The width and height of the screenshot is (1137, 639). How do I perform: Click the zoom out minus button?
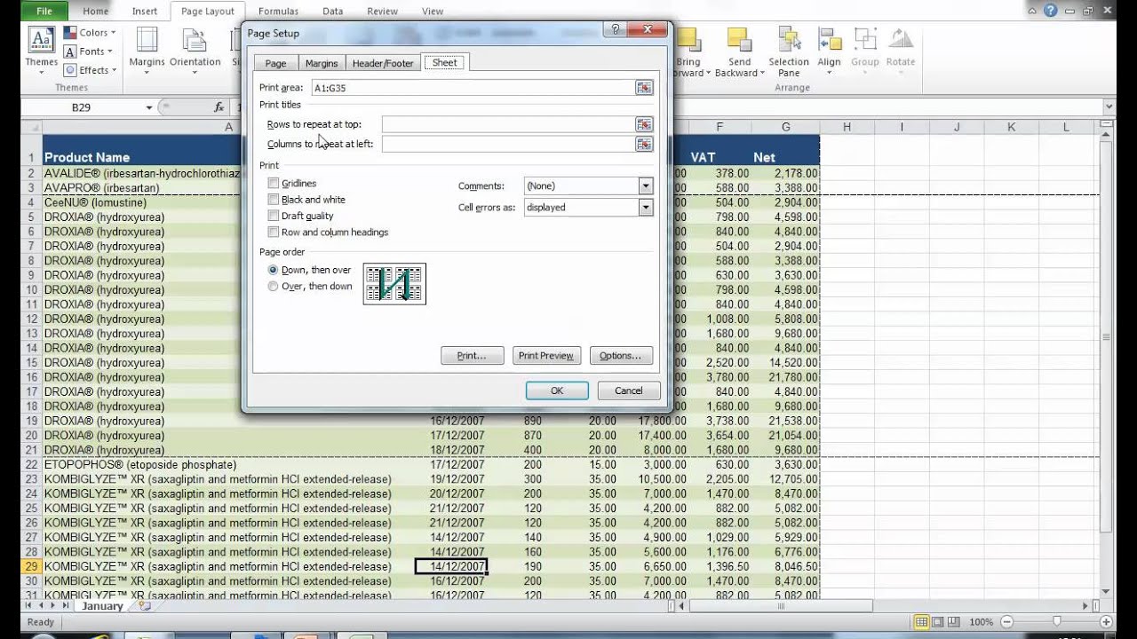[1006, 622]
